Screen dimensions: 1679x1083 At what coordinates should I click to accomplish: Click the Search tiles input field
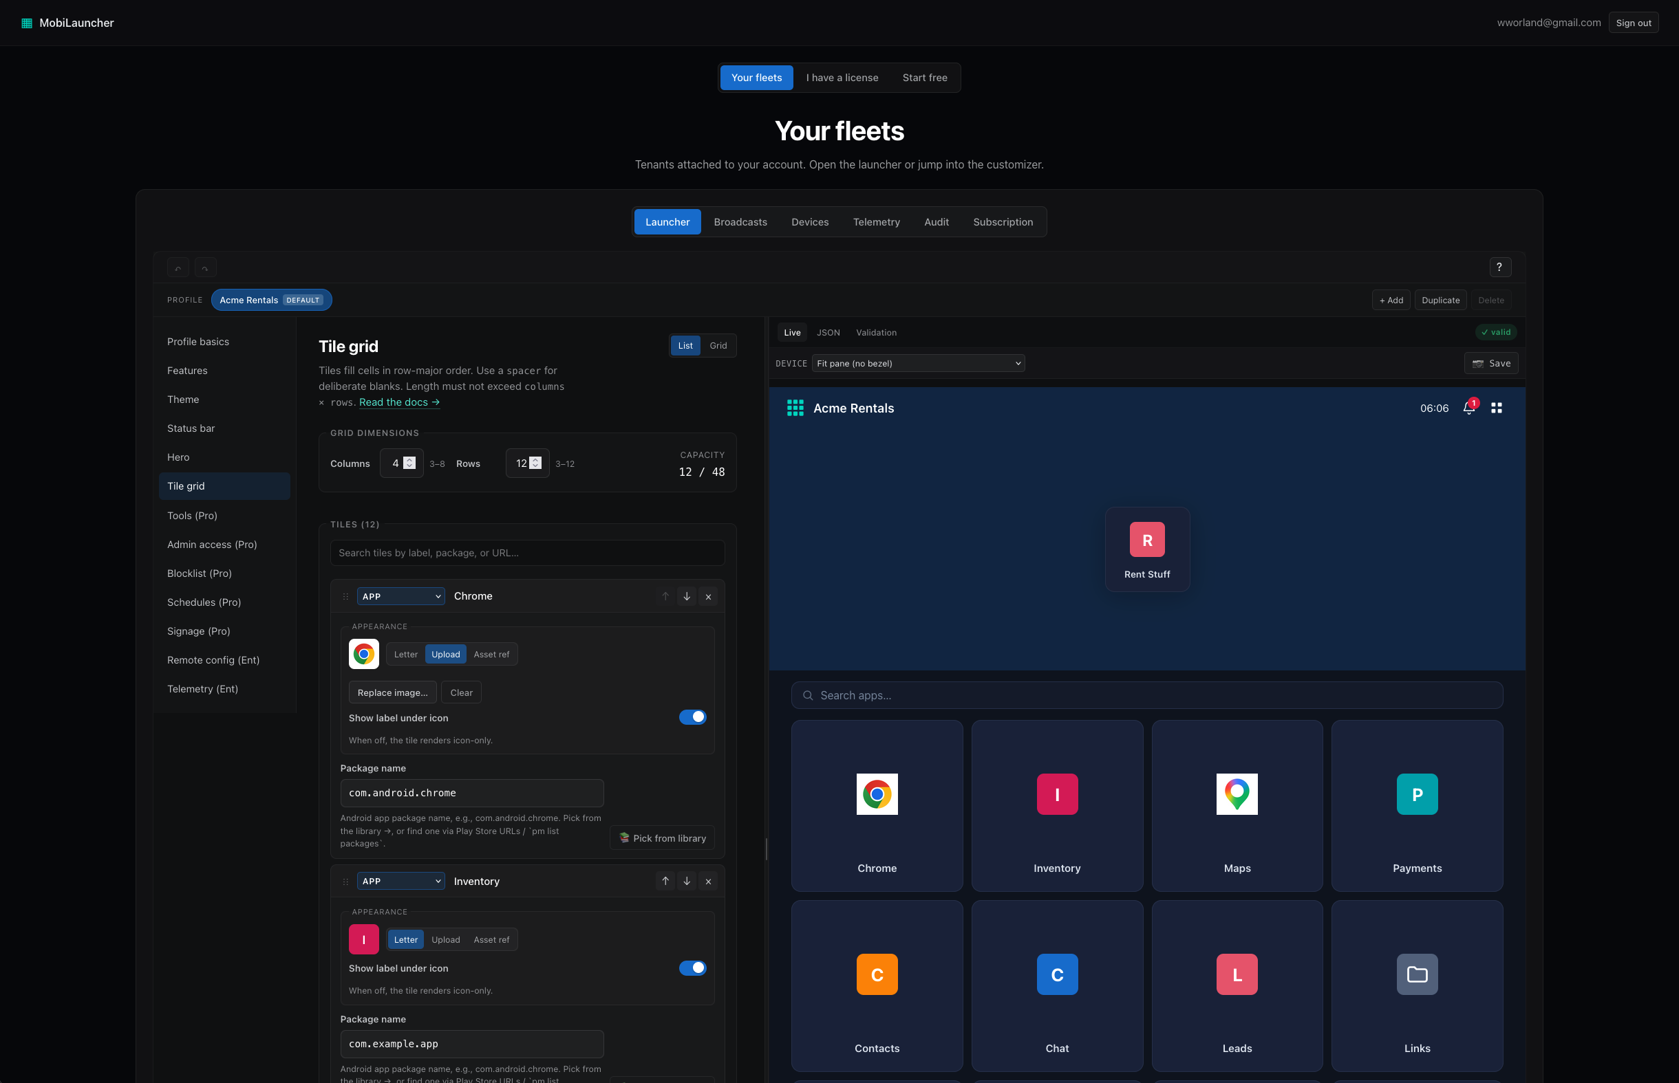(x=527, y=553)
